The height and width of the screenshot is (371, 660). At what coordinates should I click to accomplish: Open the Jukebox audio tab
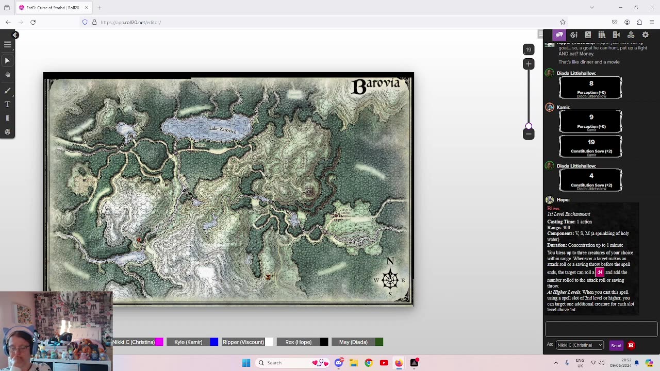616,35
